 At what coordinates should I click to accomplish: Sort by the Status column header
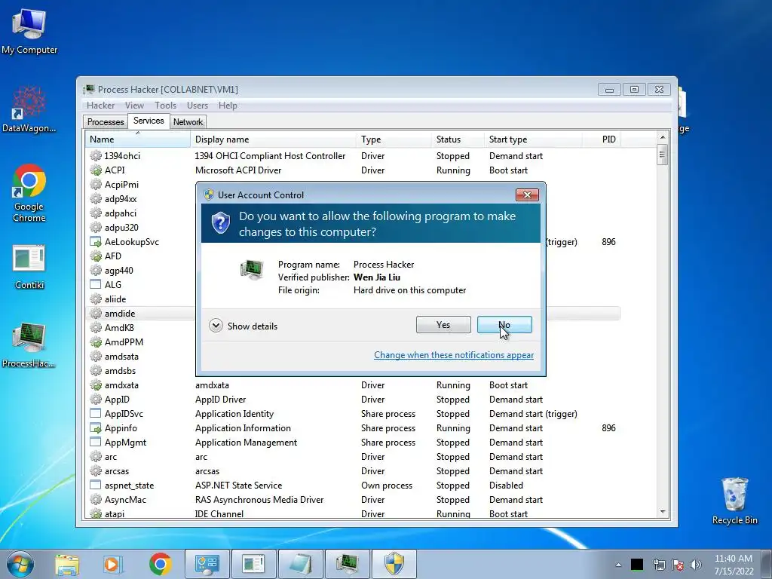(x=458, y=139)
